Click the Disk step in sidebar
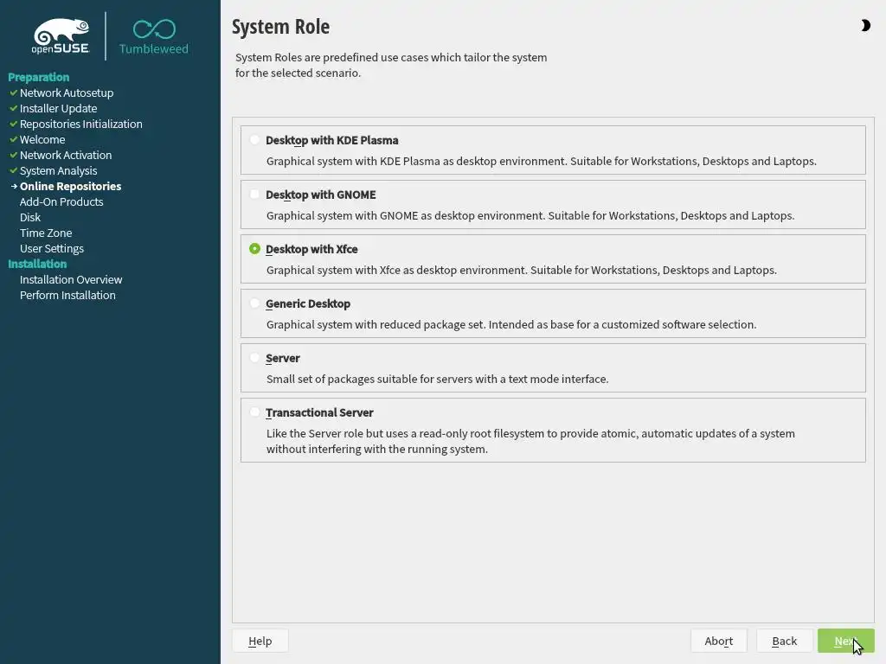Image resolution: width=886 pixels, height=664 pixels. 30,217
